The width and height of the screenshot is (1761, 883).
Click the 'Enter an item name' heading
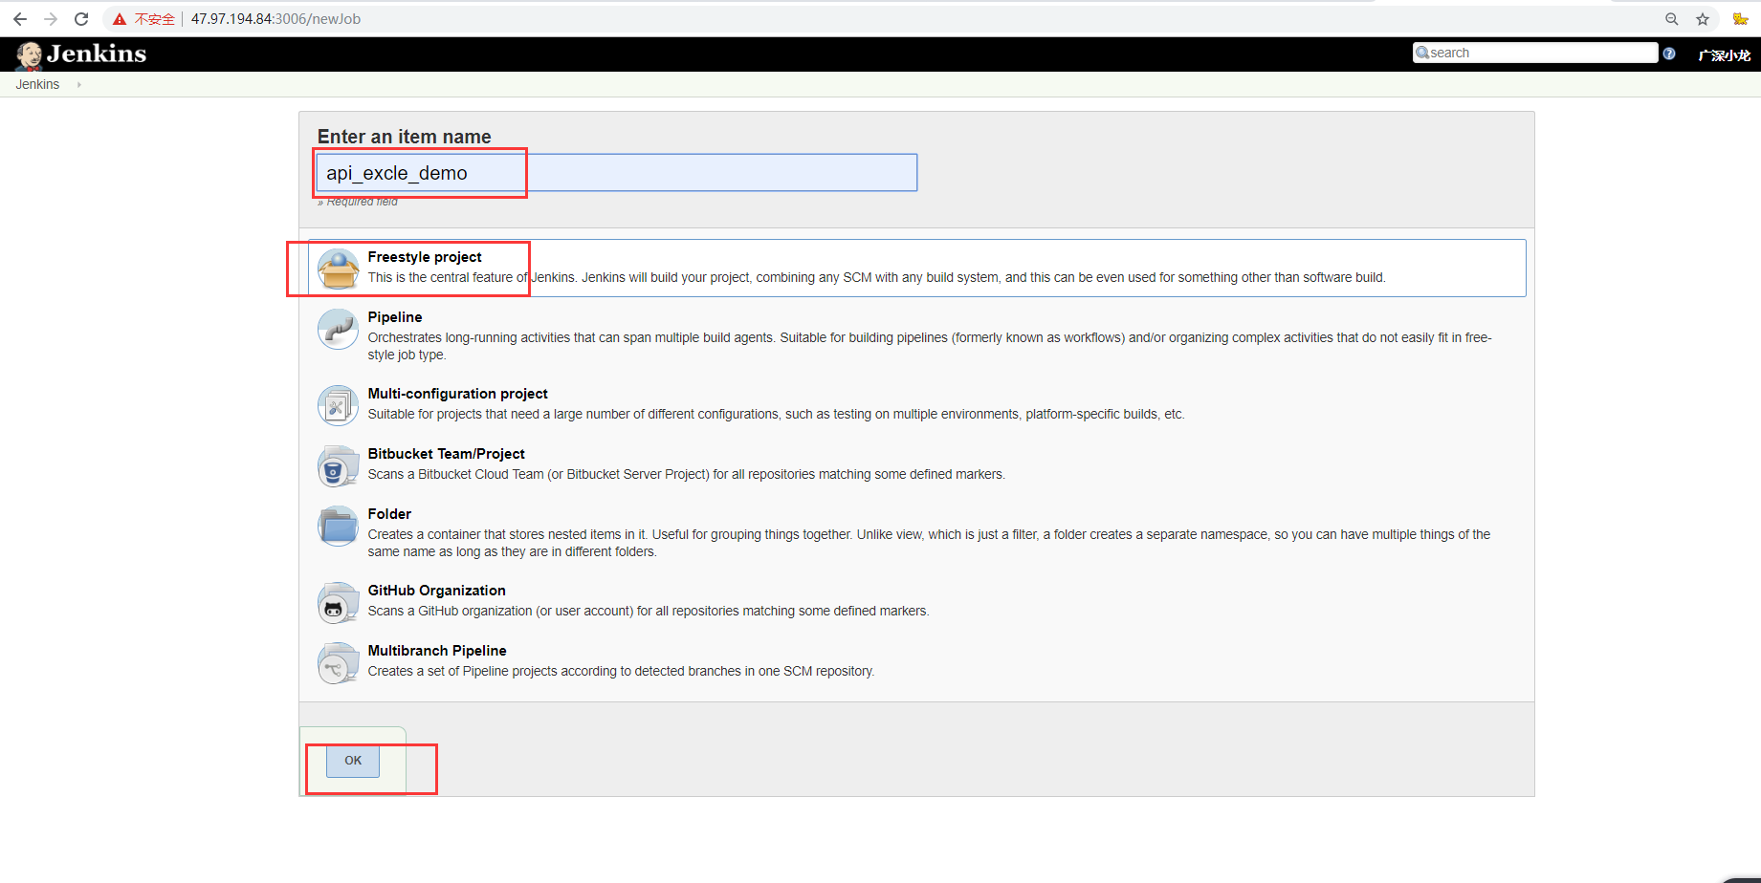tap(405, 137)
